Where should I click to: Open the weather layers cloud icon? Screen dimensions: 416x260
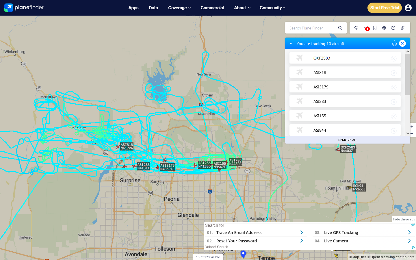[x=356, y=28]
